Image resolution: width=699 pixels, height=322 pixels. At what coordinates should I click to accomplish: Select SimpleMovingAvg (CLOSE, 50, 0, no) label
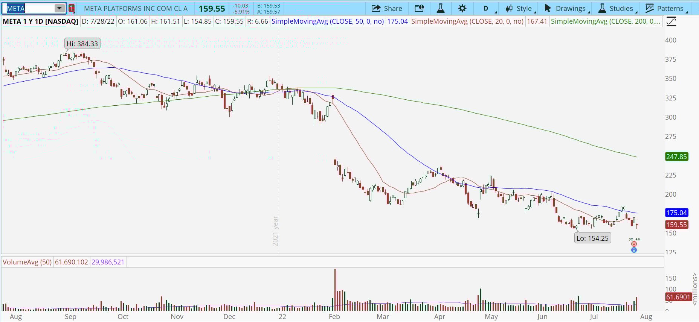point(328,21)
